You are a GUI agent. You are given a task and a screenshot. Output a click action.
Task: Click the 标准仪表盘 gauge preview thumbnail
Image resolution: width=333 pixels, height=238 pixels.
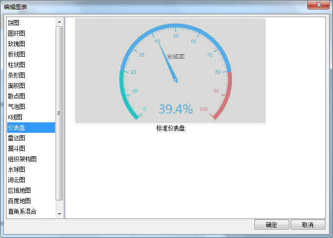click(170, 70)
